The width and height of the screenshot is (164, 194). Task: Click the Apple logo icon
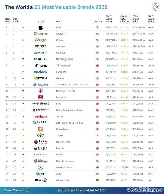coord(41,27)
